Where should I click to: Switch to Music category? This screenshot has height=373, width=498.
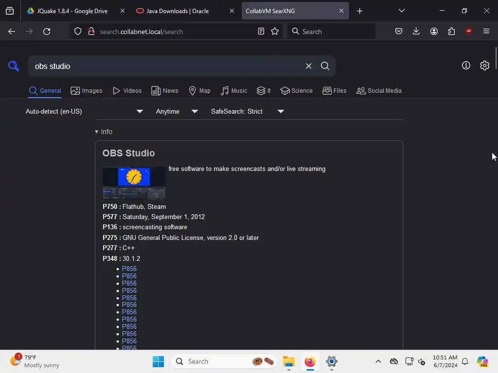coord(234,91)
